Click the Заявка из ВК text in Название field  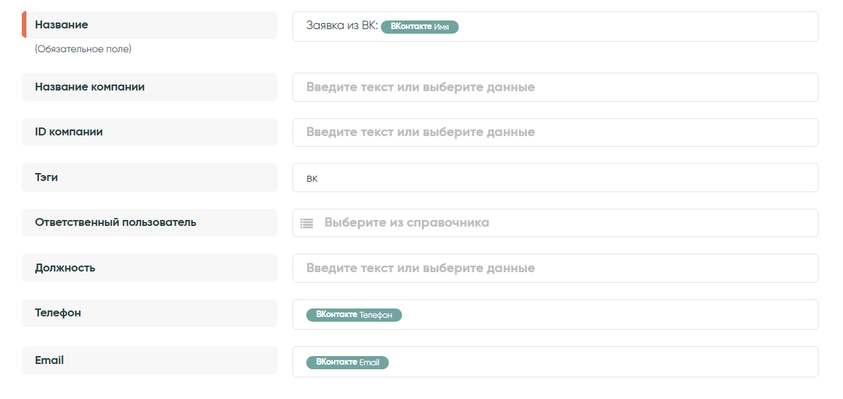pos(341,26)
